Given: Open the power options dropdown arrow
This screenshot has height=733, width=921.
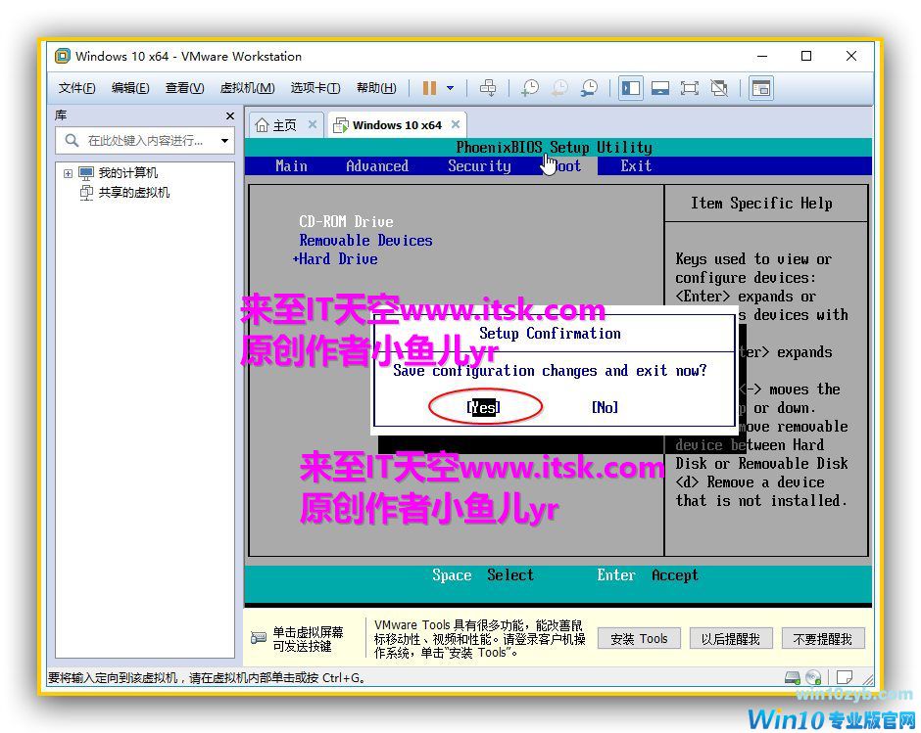Looking at the screenshot, I should pos(451,88).
